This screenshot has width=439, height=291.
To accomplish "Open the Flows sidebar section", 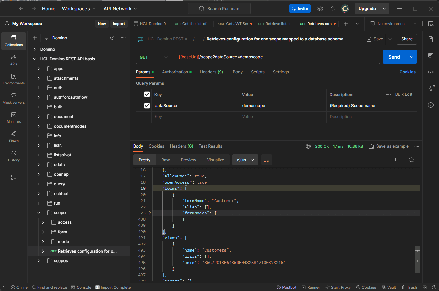I will (14, 137).
